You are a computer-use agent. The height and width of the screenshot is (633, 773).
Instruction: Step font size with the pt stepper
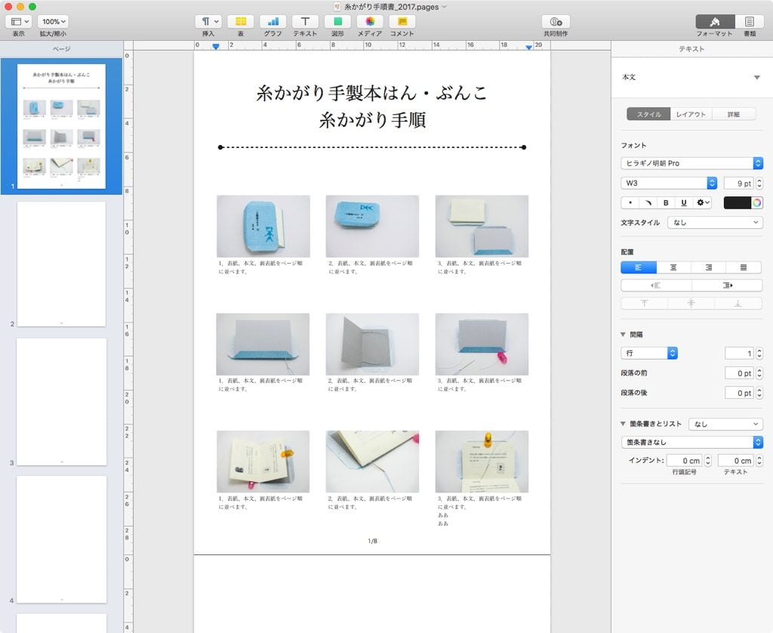[759, 184]
